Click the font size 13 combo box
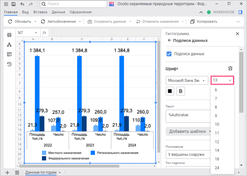Image resolution: width=247 pixels, height=176 pixels. (x=222, y=80)
